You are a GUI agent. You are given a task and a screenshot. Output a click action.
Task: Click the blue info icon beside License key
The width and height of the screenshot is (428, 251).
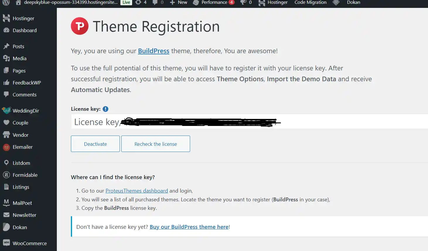click(105, 109)
